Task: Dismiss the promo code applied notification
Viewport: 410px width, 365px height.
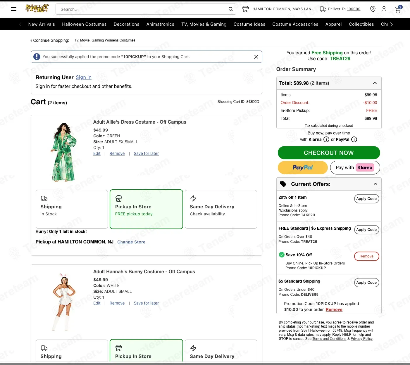Action: pyautogui.click(x=256, y=57)
